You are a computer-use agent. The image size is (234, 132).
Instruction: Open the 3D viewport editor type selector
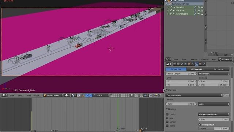[4, 95]
